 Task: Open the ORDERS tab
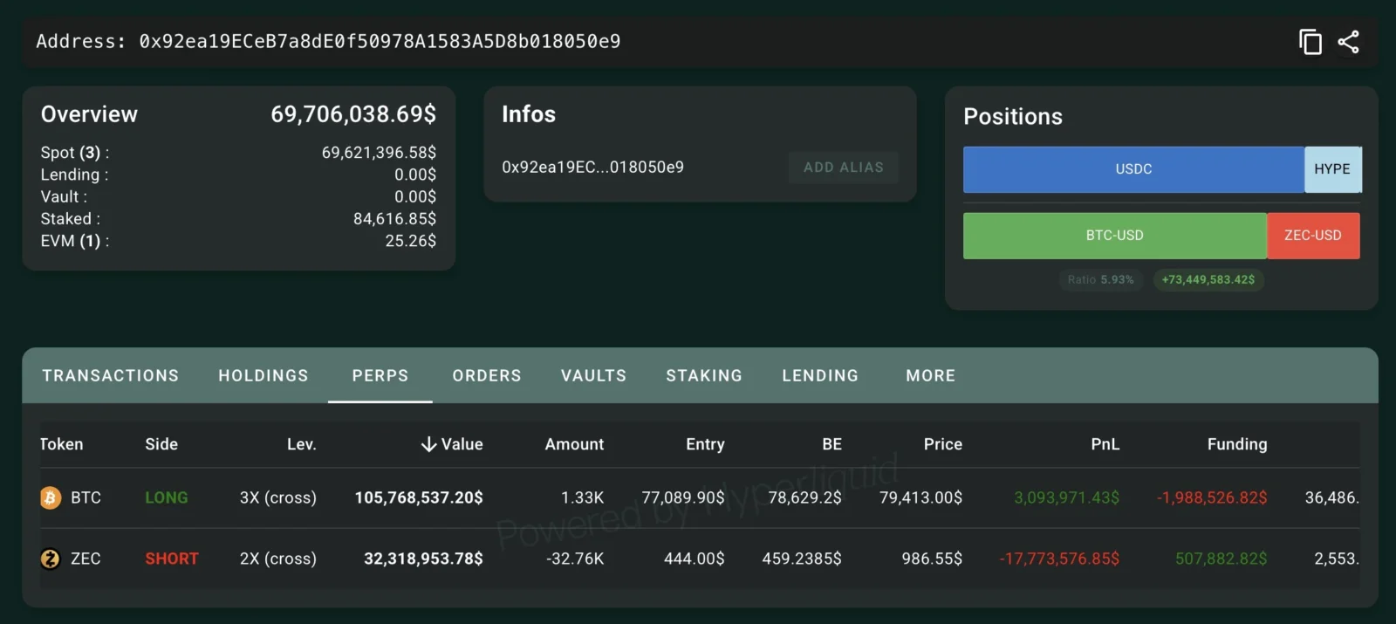pos(487,375)
